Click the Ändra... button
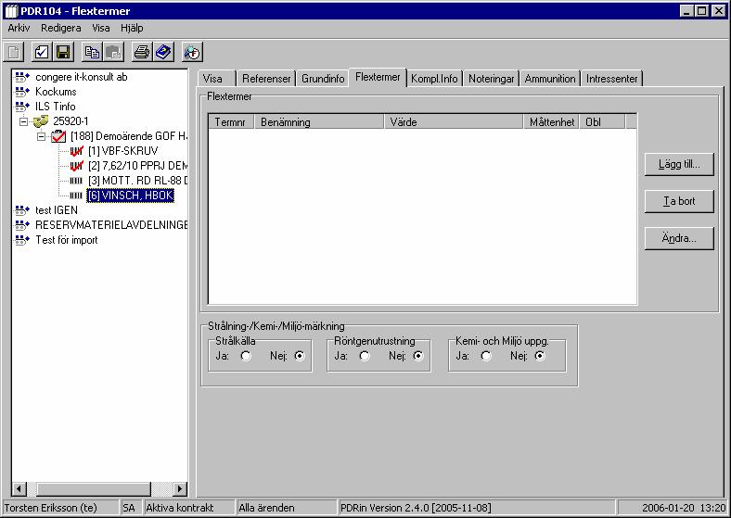 (x=679, y=238)
